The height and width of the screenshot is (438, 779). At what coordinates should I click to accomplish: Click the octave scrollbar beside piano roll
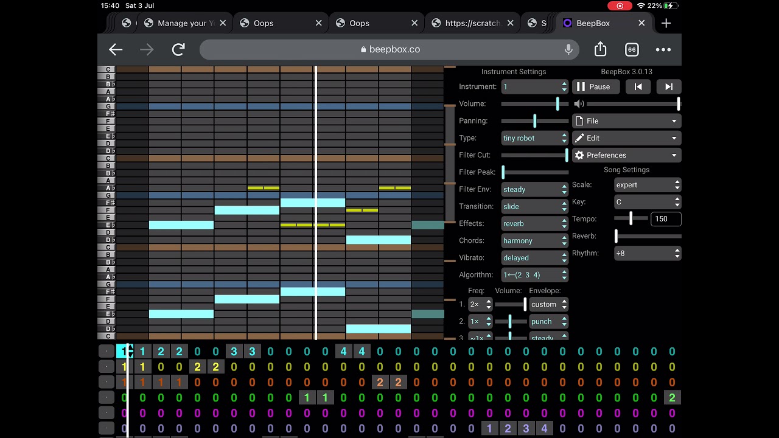click(x=450, y=202)
